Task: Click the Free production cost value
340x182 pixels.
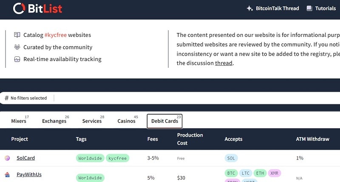Action: [x=181, y=158]
